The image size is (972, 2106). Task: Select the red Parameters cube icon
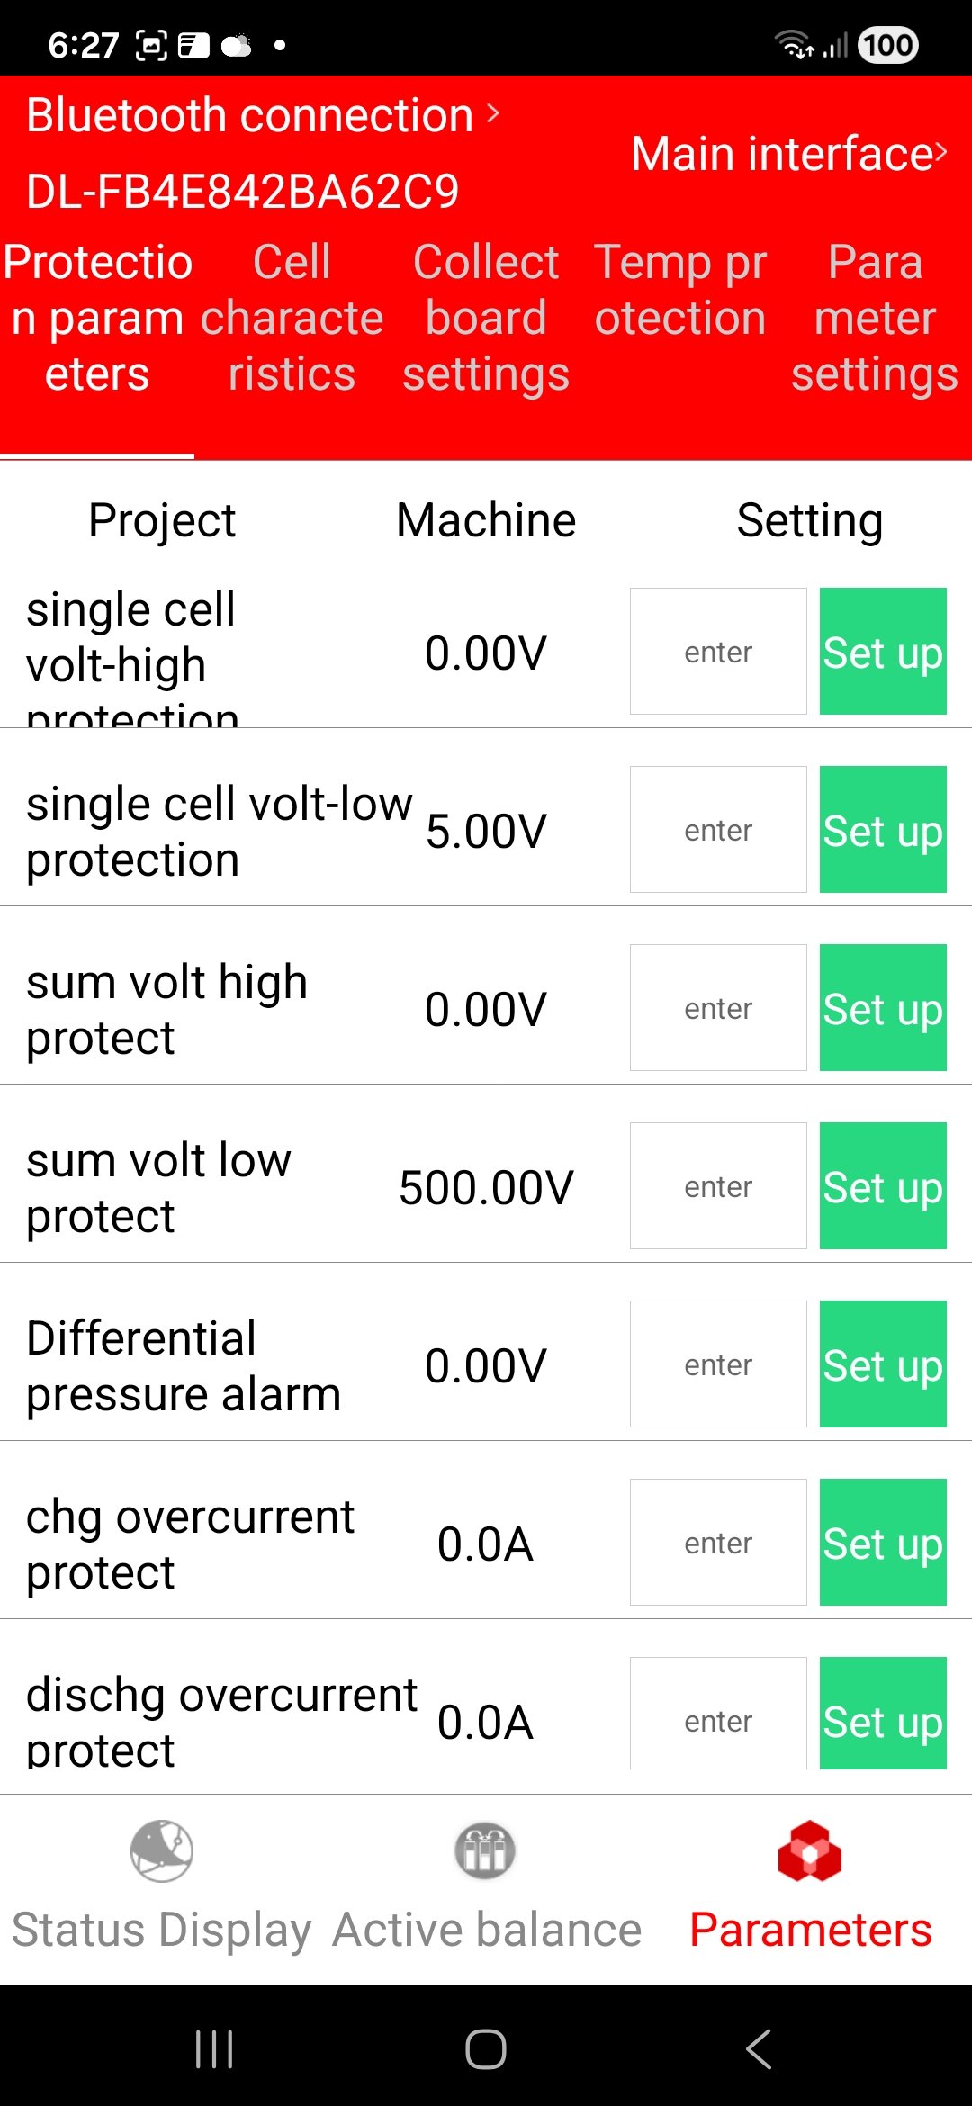(810, 1850)
